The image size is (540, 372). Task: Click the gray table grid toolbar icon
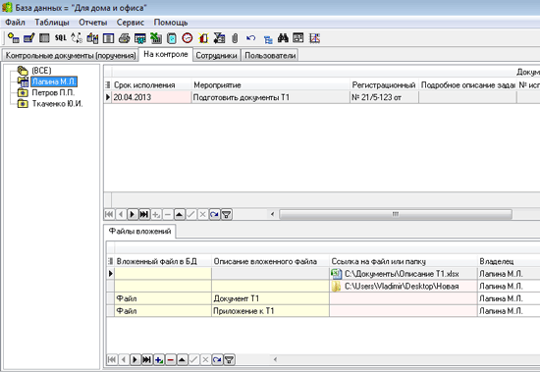click(44, 38)
